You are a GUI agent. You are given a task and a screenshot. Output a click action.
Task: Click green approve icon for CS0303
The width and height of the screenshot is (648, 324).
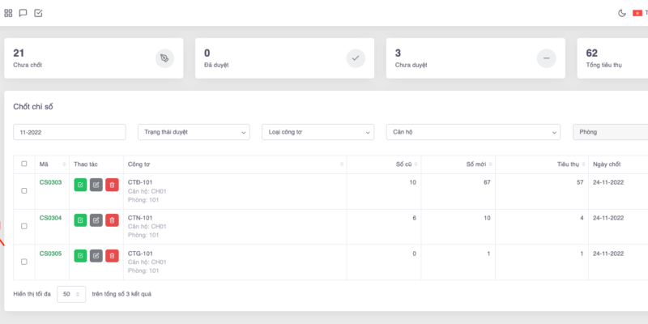pyautogui.click(x=80, y=185)
